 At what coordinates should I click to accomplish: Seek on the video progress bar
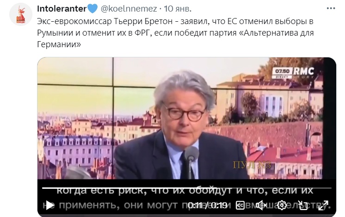pyautogui.click(x=186, y=188)
